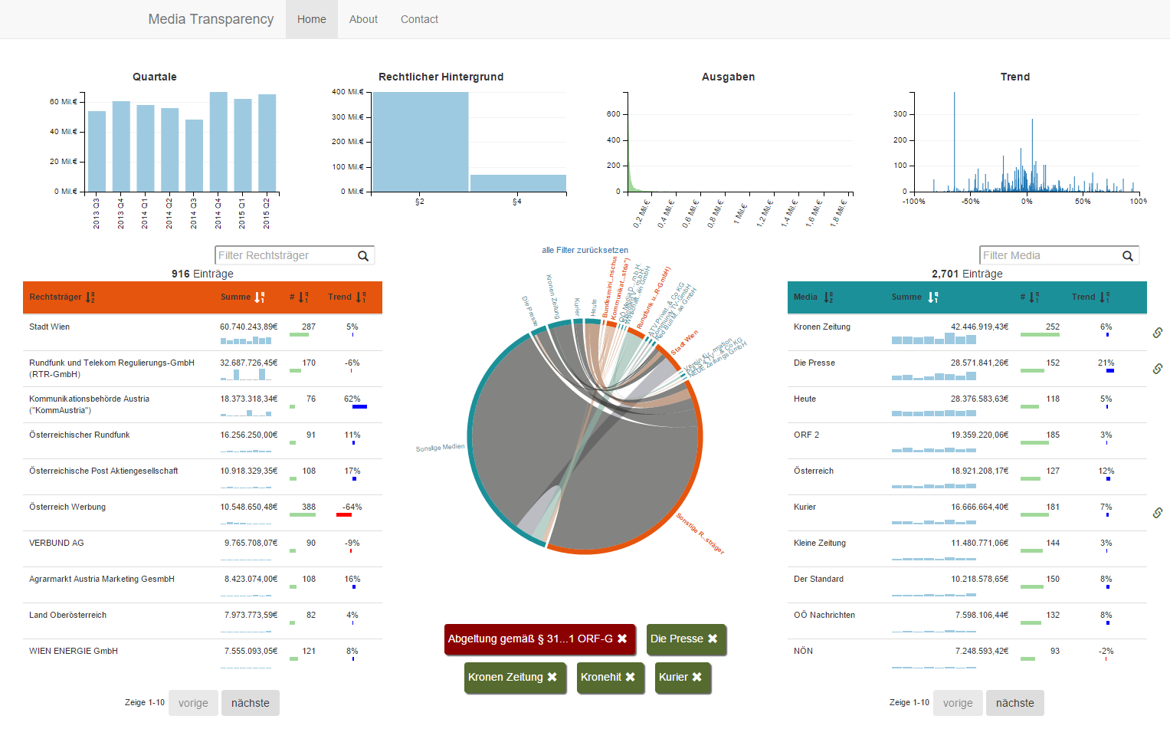This screenshot has width=1170, height=729.
Task: Open the About page
Action: (x=363, y=19)
